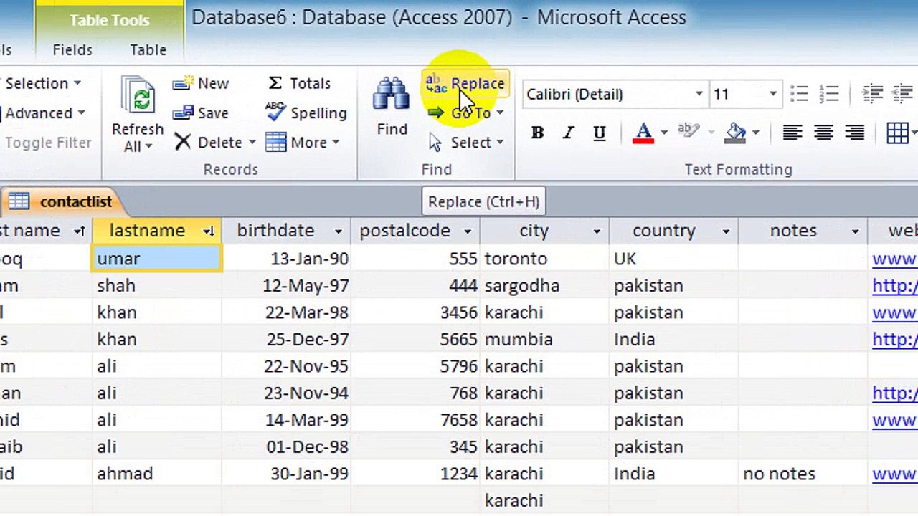Expand the Go To dropdown arrow
The height and width of the screenshot is (516, 918).
click(x=500, y=113)
